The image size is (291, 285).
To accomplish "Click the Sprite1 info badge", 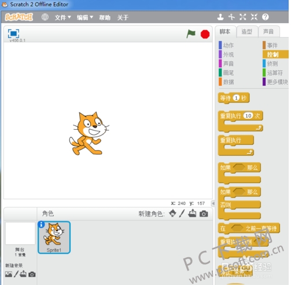I will point(41,225).
